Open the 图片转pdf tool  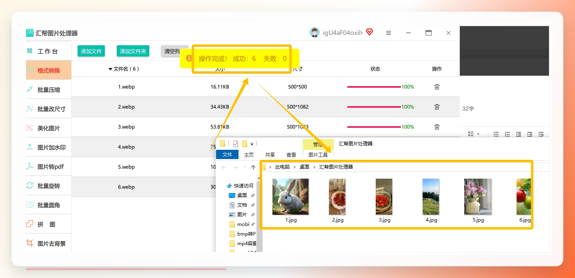tap(48, 167)
